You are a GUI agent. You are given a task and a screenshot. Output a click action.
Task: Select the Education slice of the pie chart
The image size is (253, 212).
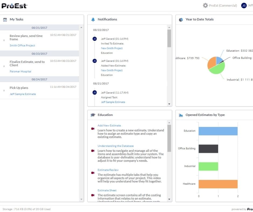219,60
